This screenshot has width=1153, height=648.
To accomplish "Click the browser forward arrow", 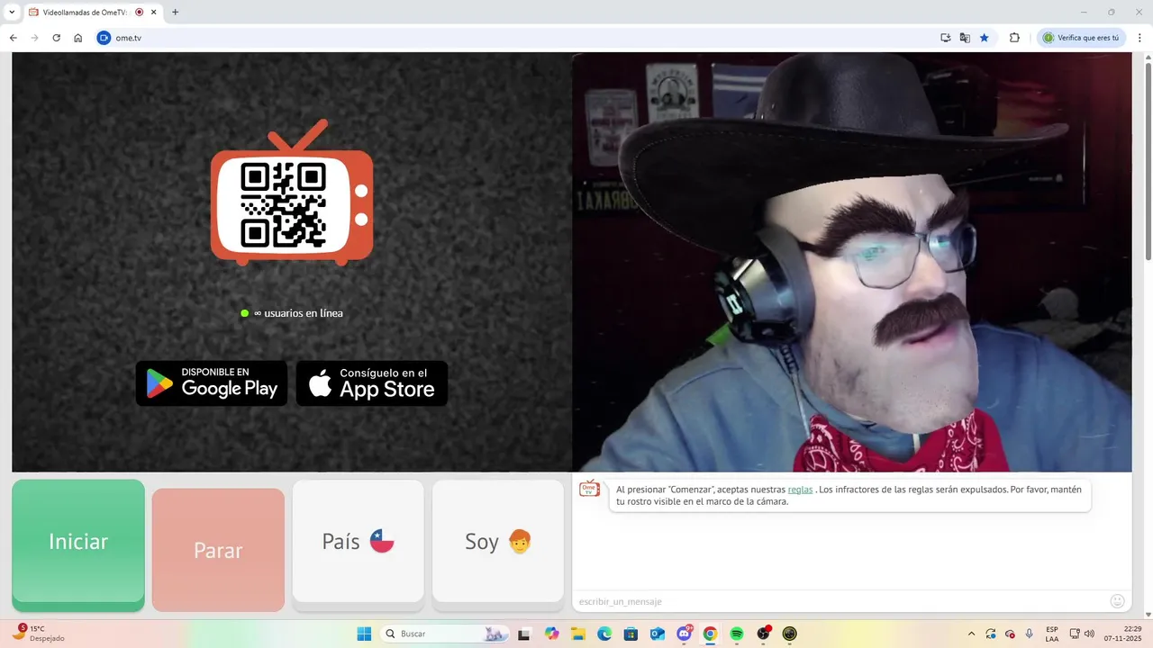I will [x=35, y=38].
